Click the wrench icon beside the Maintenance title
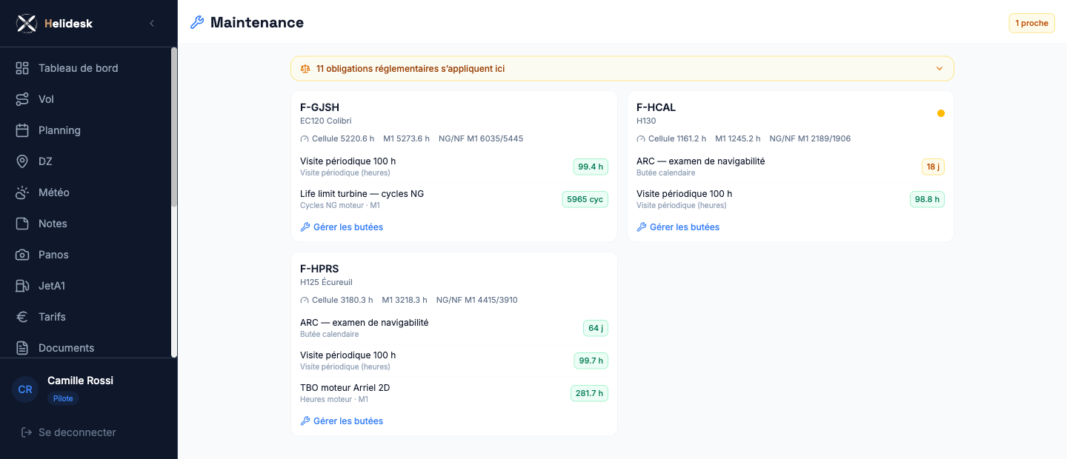 tap(197, 23)
